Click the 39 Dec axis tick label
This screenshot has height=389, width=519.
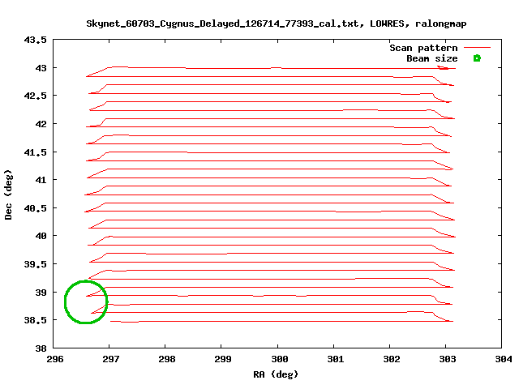coord(41,293)
